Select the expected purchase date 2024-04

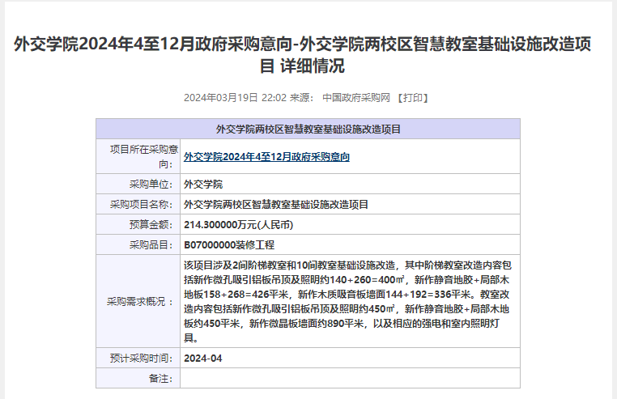coord(202,358)
